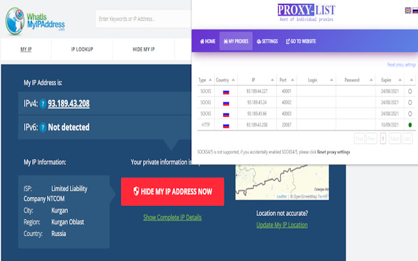Screen dimensions: 418x261
Task: Select port value 20067
Action: [x=287, y=125]
